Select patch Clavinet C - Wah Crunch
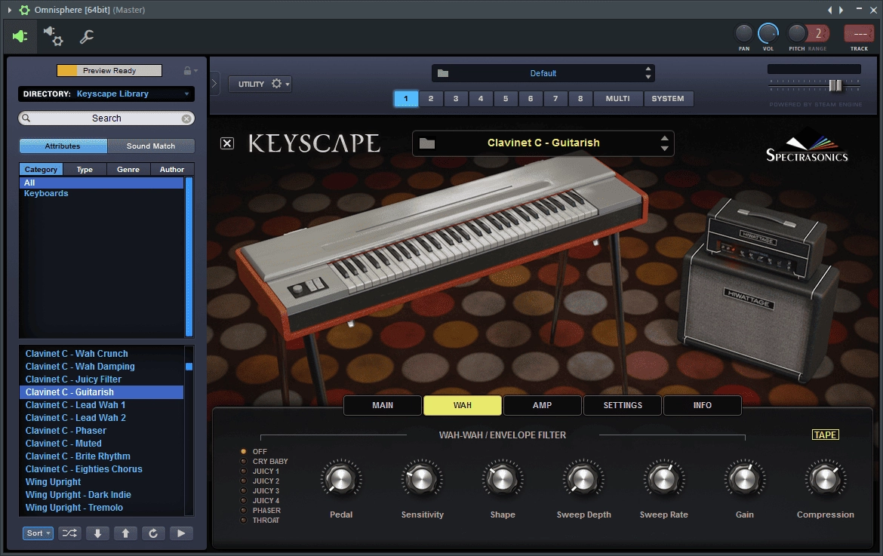The height and width of the screenshot is (556, 883). pos(101,353)
